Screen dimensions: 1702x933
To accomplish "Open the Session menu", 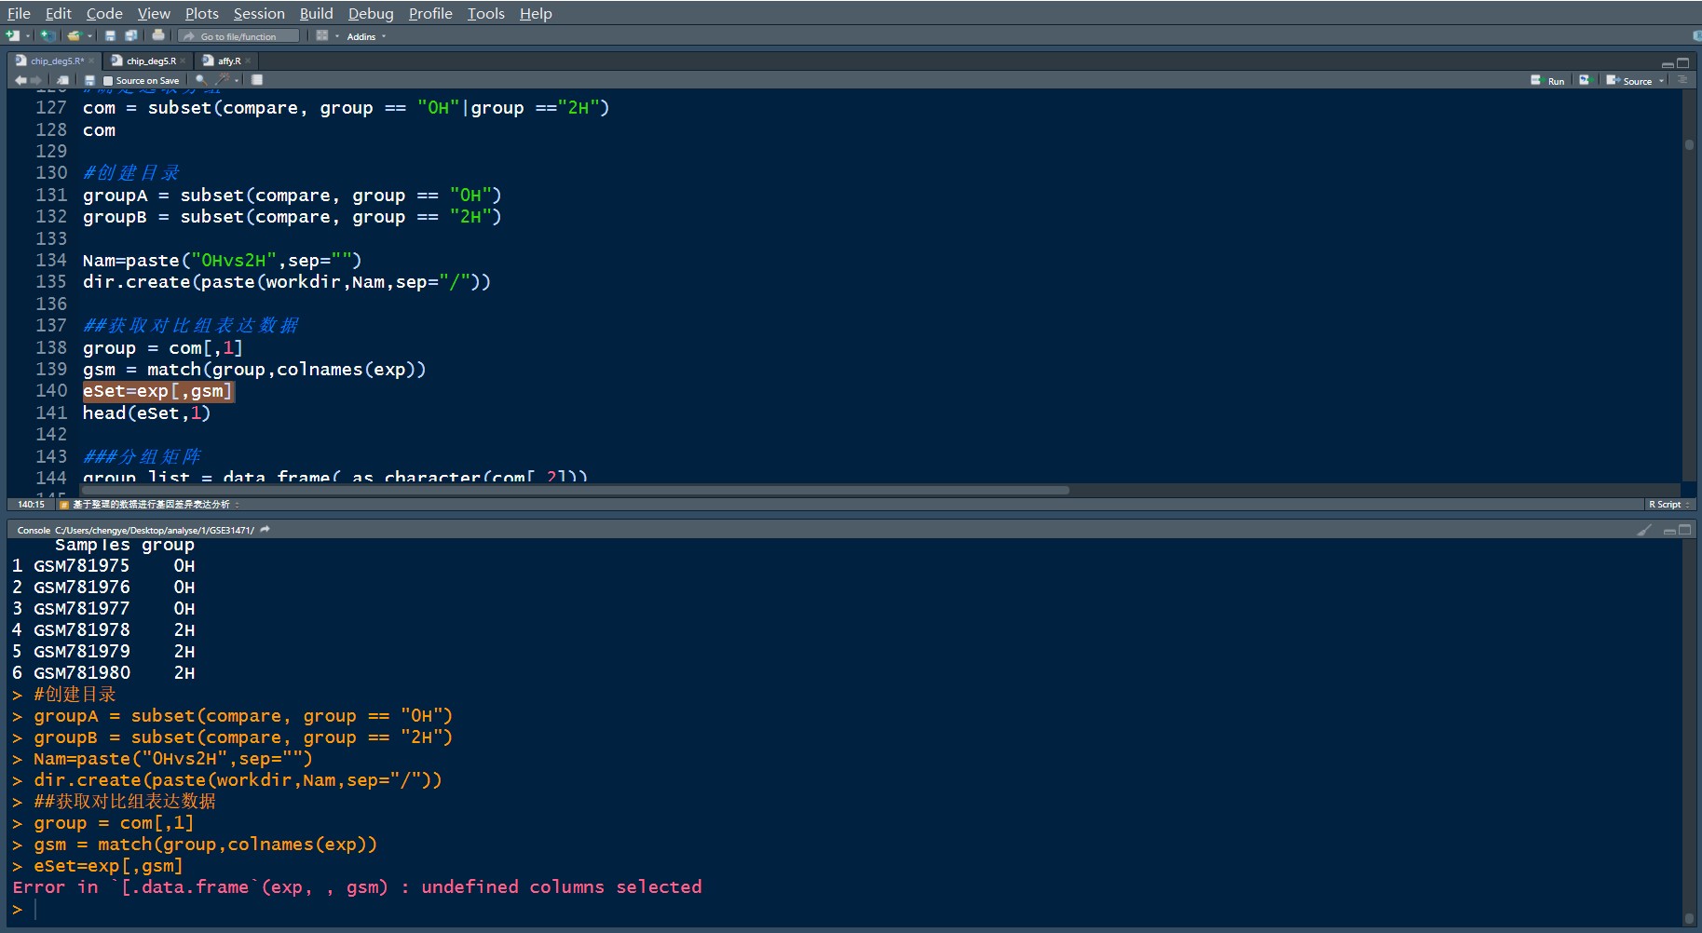I will click(x=259, y=13).
